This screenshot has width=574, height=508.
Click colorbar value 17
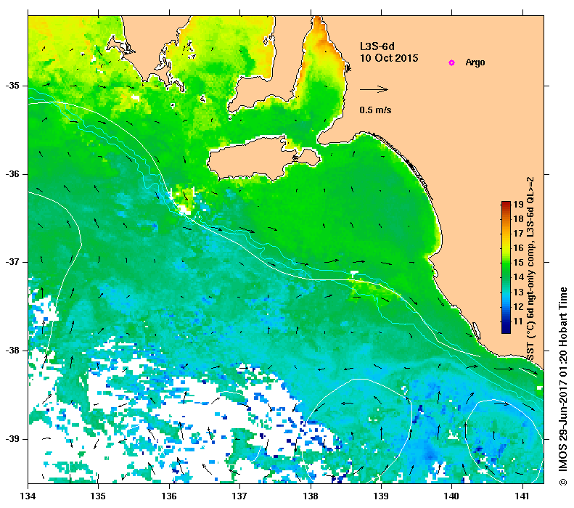(518, 234)
